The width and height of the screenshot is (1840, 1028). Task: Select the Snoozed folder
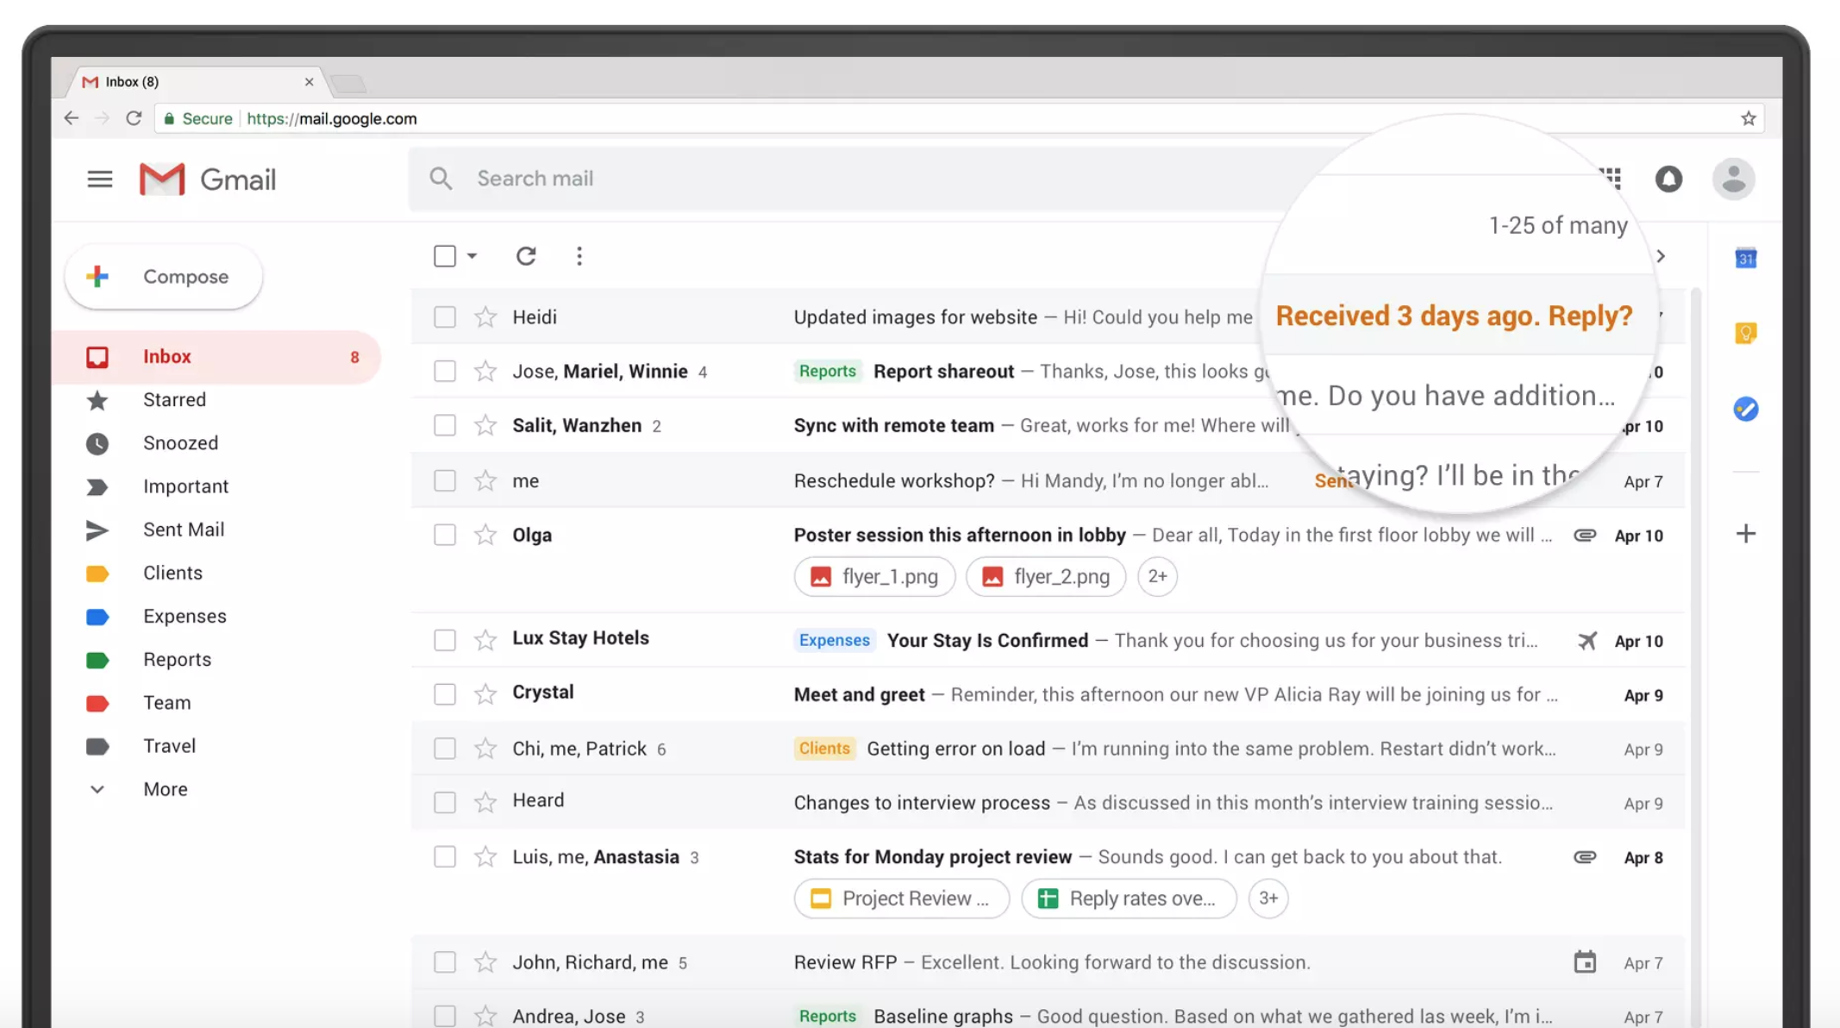(179, 442)
